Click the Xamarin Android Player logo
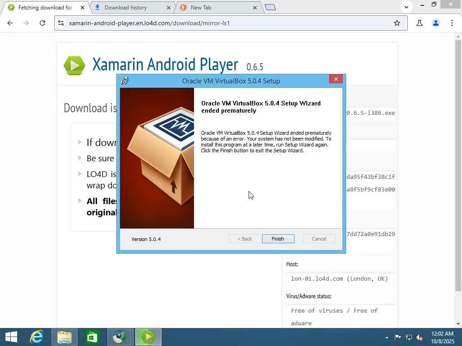 tap(74, 65)
